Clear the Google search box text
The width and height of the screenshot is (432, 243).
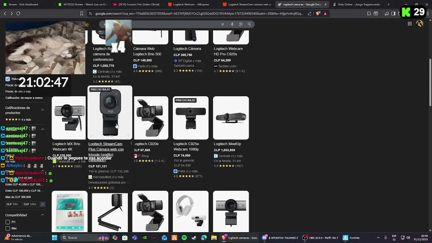pyautogui.click(x=223, y=24)
